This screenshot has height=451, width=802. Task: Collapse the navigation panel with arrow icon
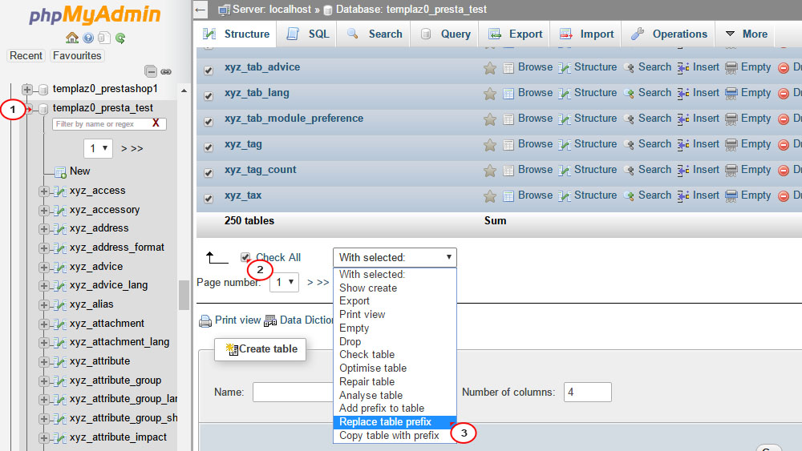click(x=201, y=10)
